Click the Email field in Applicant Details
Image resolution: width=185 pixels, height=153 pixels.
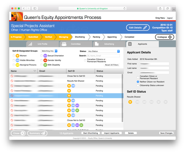154,72
